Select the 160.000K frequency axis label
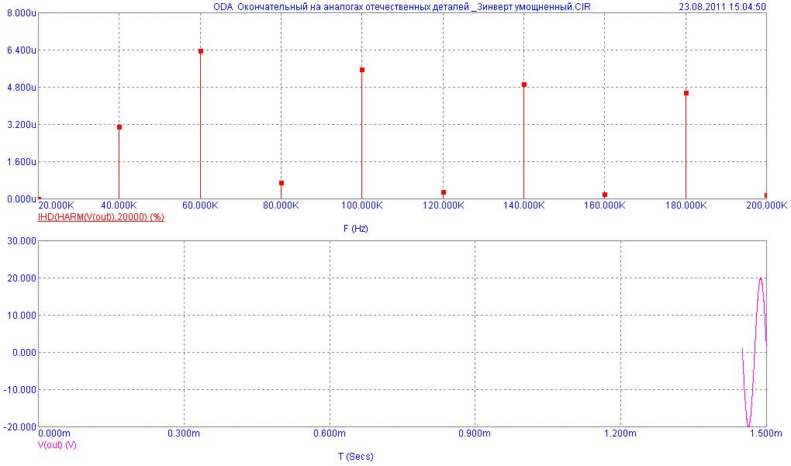The height and width of the screenshot is (466, 791). (605, 205)
